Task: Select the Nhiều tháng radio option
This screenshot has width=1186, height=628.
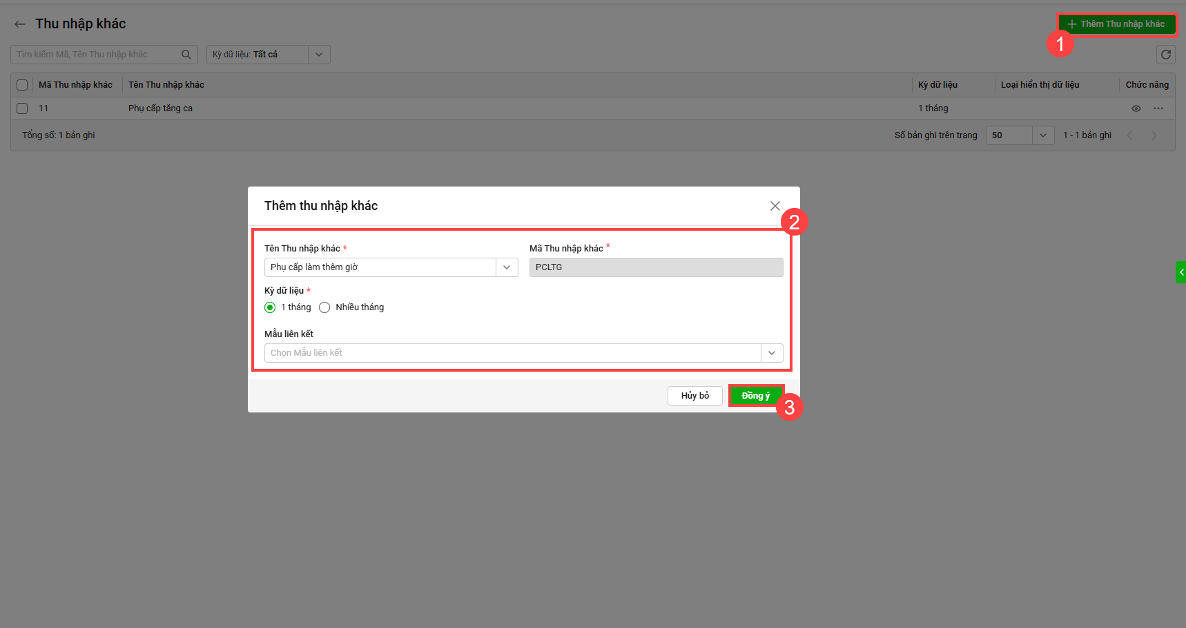Action: (x=324, y=307)
